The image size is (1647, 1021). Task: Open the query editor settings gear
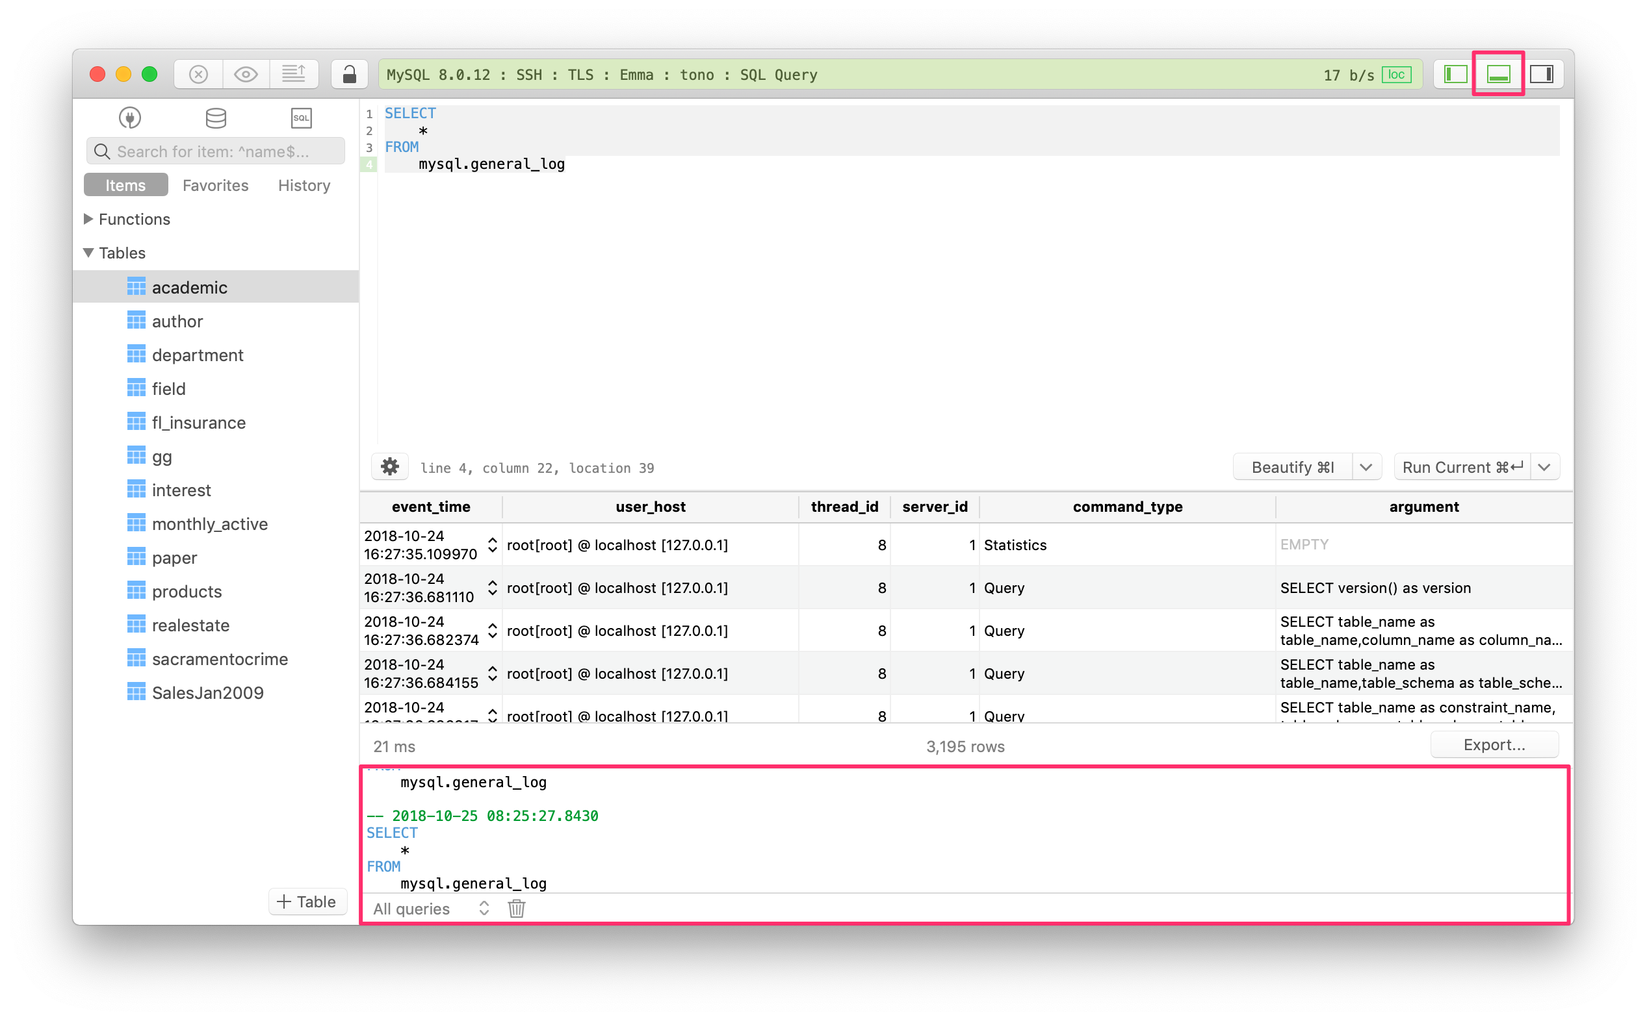tap(390, 466)
